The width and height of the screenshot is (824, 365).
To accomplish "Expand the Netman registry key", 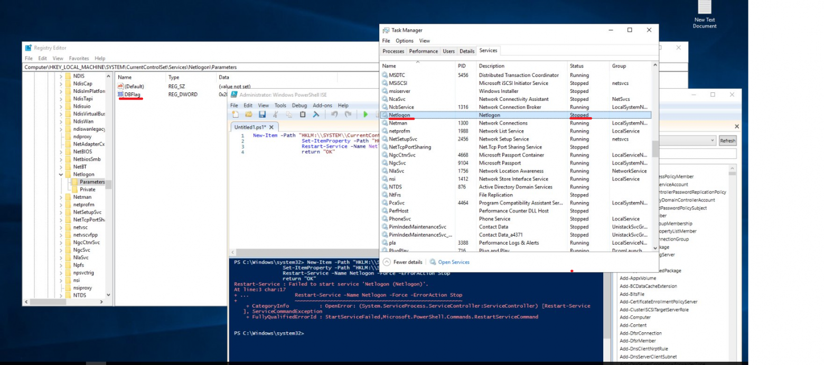I will pyautogui.click(x=61, y=197).
